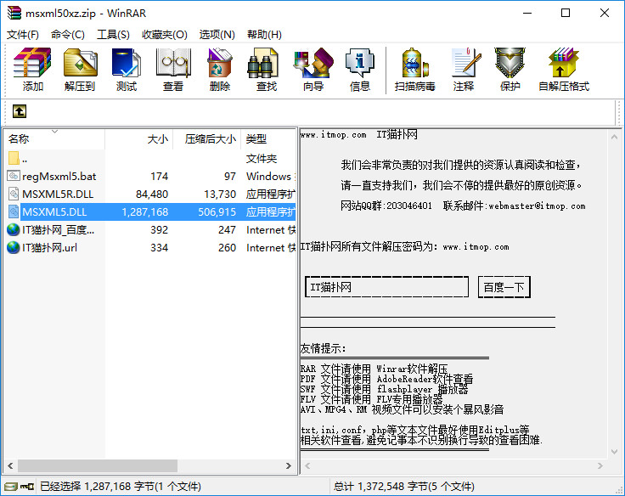Click the www.itmop.com text in comment header
Screen dimensions: 625x496
334,135
